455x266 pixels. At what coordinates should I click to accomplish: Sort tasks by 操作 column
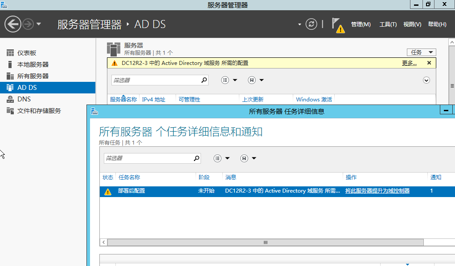click(351, 177)
